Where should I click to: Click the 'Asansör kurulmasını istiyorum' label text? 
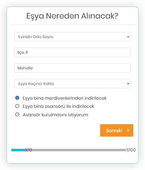click(55, 115)
